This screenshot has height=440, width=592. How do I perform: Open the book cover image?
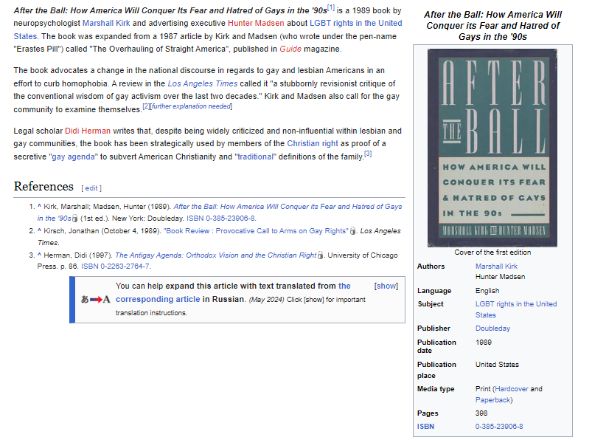click(492, 148)
